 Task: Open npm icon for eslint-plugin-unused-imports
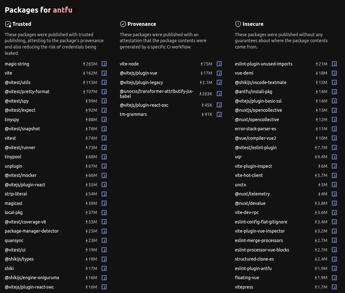point(334,64)
